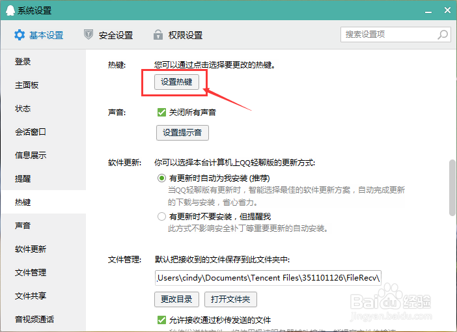Click the FileRecv folder path field

point(268,278)
